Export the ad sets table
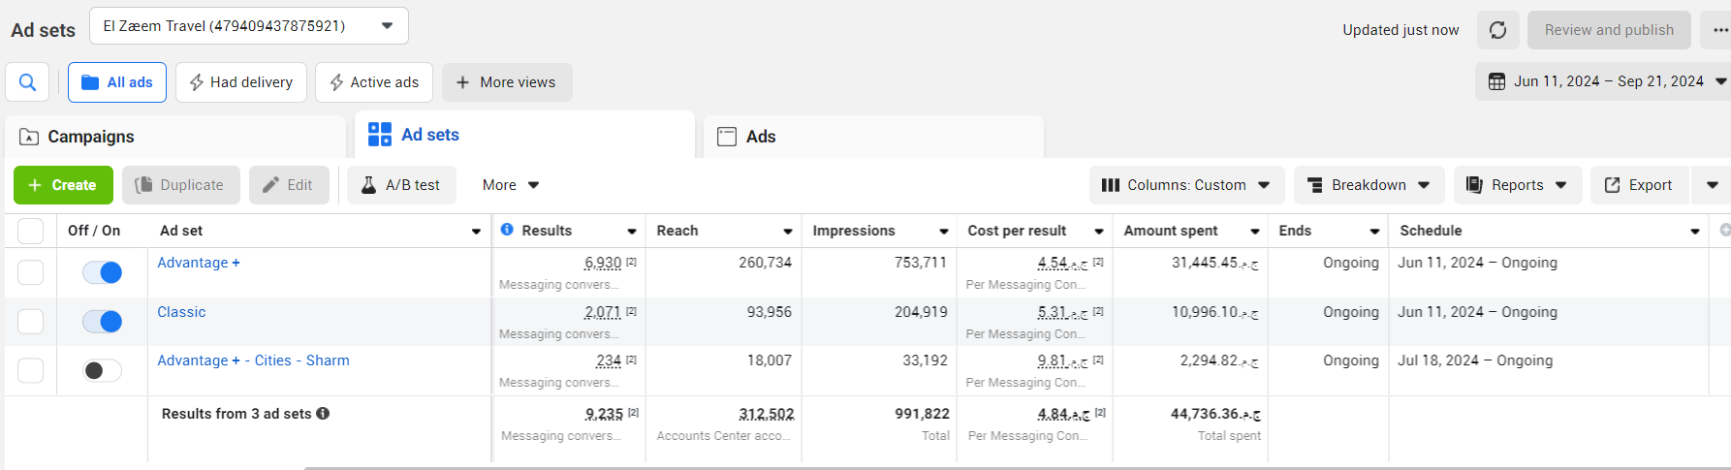Viewport: 1731px width, 470px height. 1638,185
